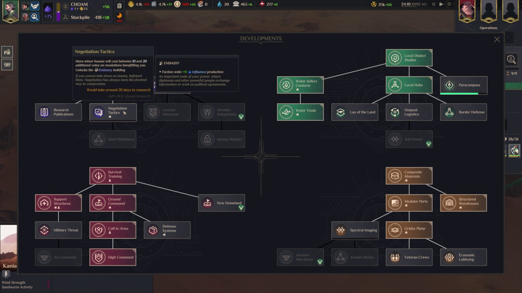The width and height of the screenshot is (522, 293).
Task: Expand the Spying Mastery research branch
Action: click(x=221, y=139)
